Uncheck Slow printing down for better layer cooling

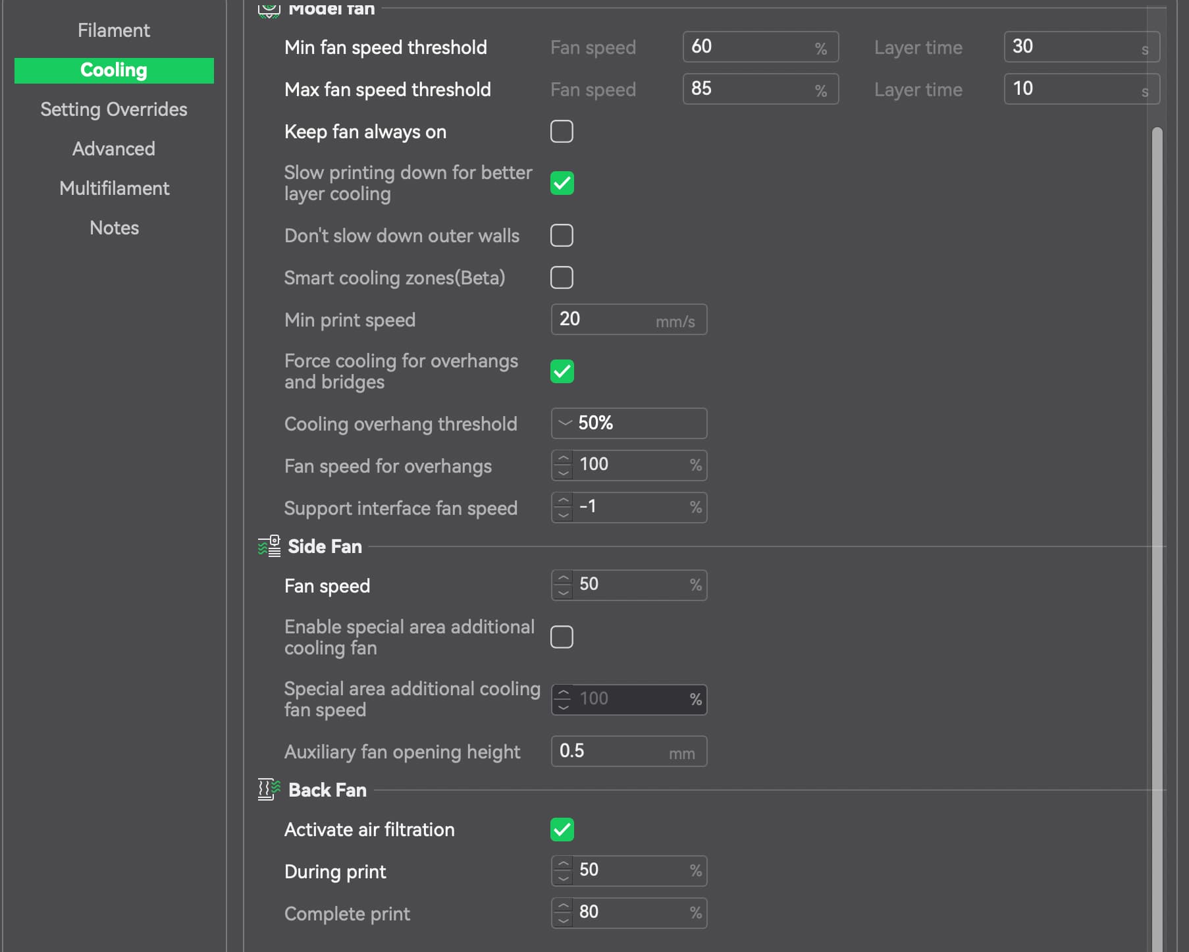click(x=562, y=183)
